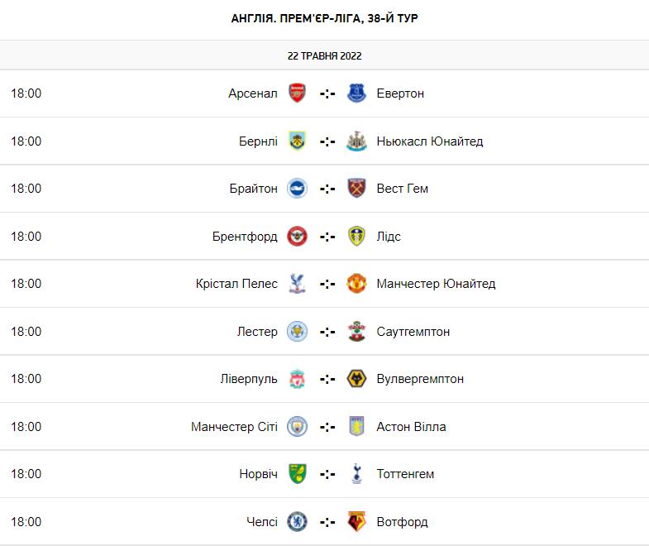Screen dimensions: 649x546
Task: Click the Liverpool club crest
Action: coord(297,379)
